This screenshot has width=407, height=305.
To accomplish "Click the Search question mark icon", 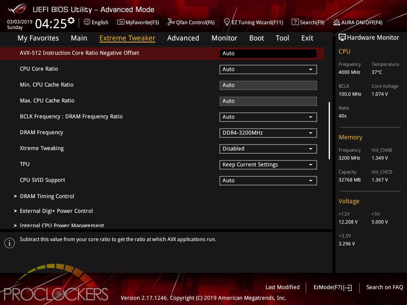I will 295,22.
